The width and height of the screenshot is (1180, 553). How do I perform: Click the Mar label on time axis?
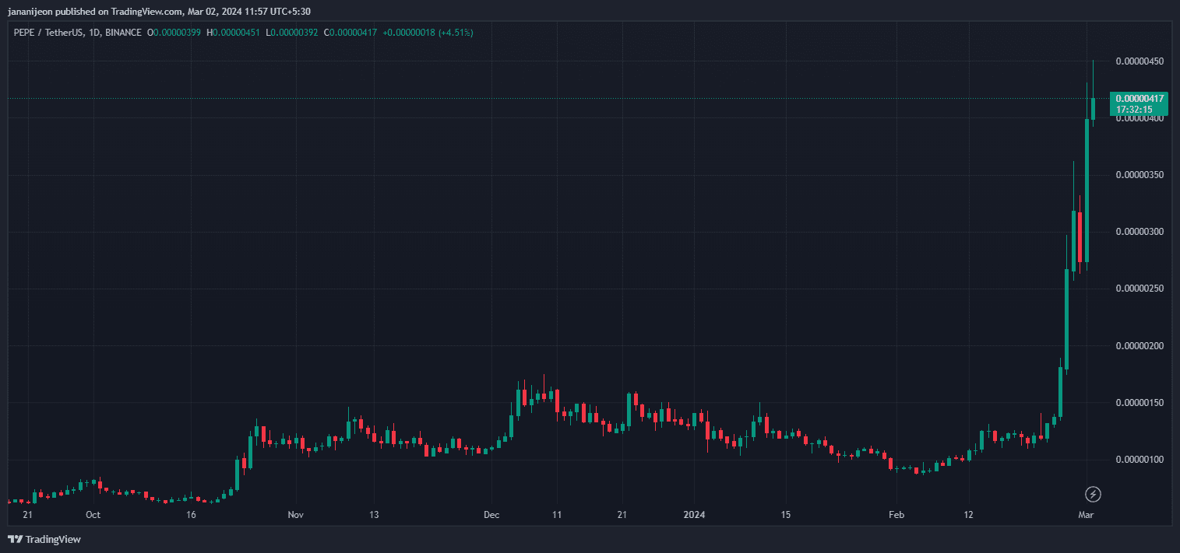click(x=1087, y=515)
